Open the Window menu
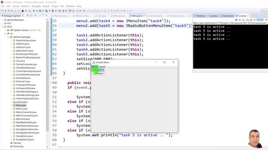Screen dimensions: 268x150 click(x=70, y=6)
